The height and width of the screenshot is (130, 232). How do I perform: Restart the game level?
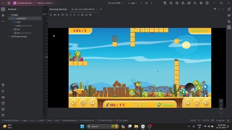(92, 103)
